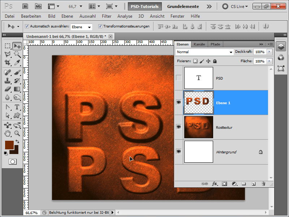
Task: Delete the selected layer
Action: coord(263,184)
